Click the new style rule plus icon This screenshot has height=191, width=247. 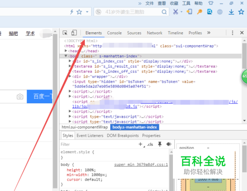tap(140, 144)
